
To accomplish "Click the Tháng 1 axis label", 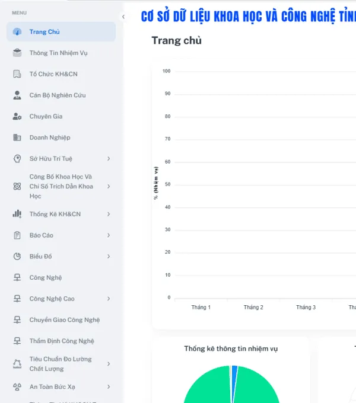I will [201, 308].
